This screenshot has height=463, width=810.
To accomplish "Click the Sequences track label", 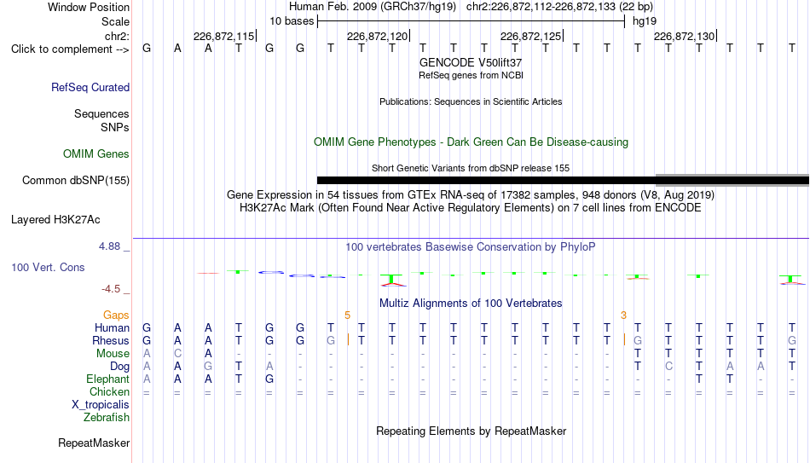I will (x=101, y=113).
